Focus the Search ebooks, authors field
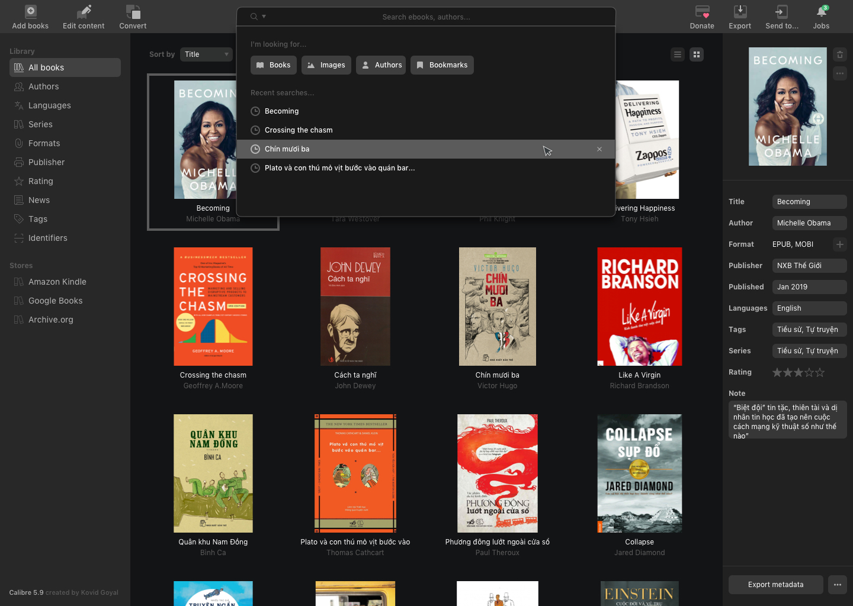The image size is (853, 606). pos(426,17)
